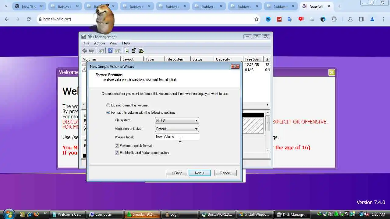The width and height of the screenshot is (390, 219).
Task: Click the Next button in the wizard
Action: point(200,173)
